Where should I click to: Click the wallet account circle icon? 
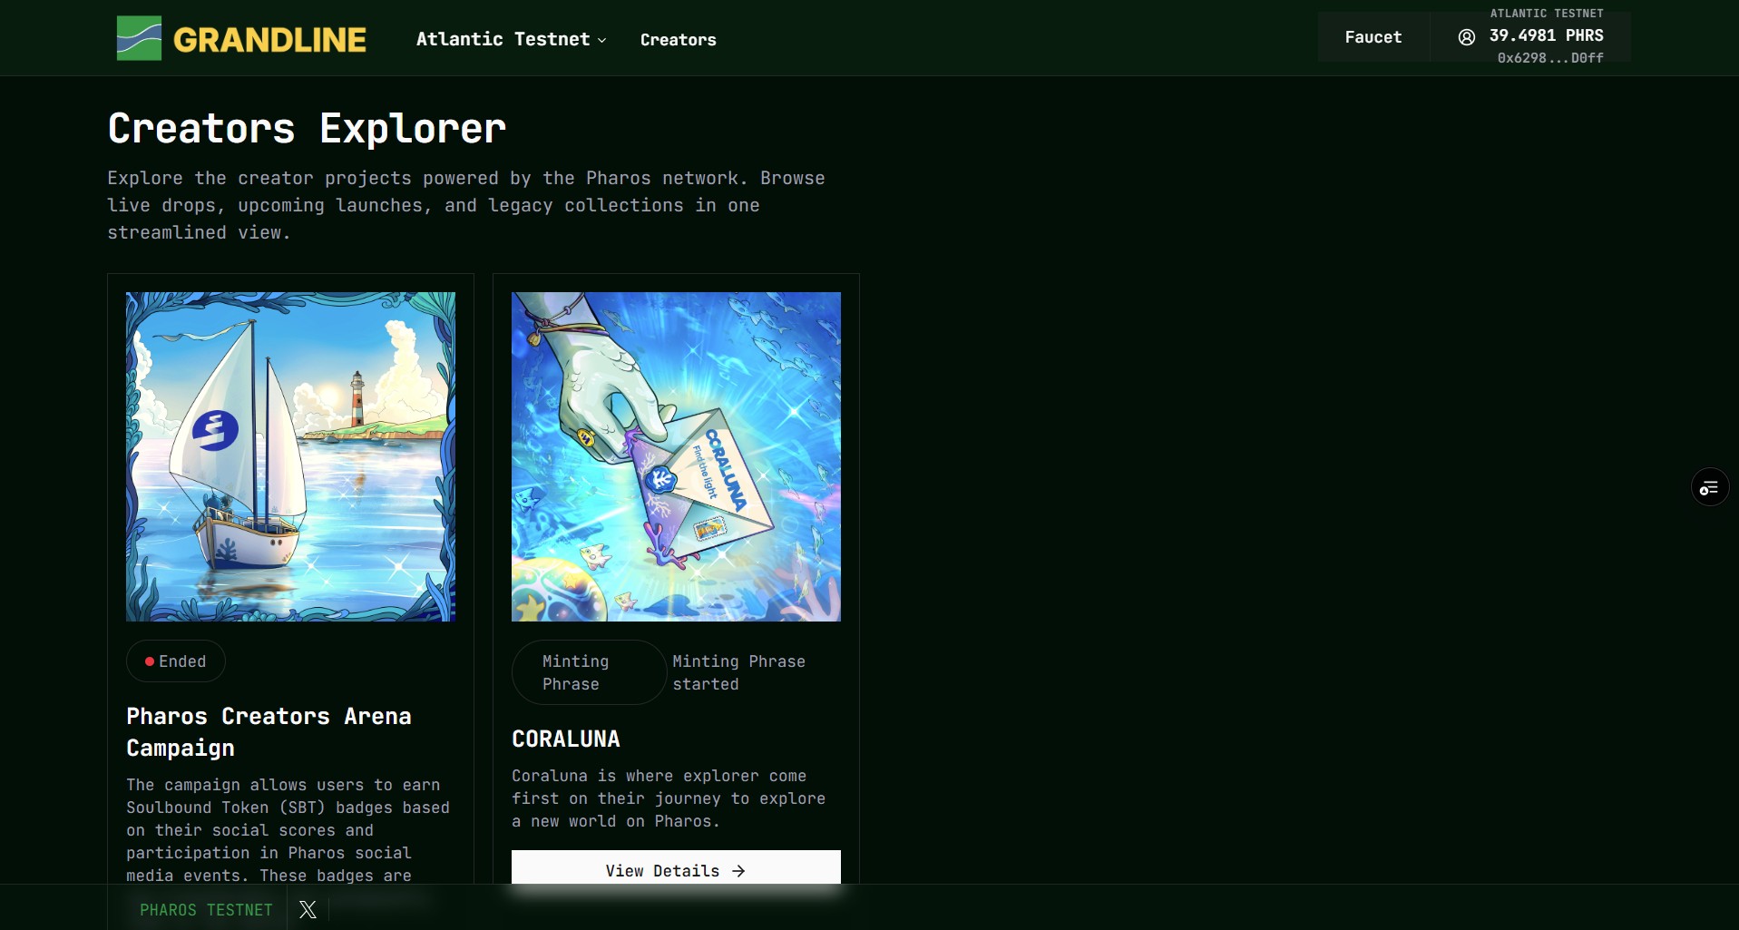1466,37
